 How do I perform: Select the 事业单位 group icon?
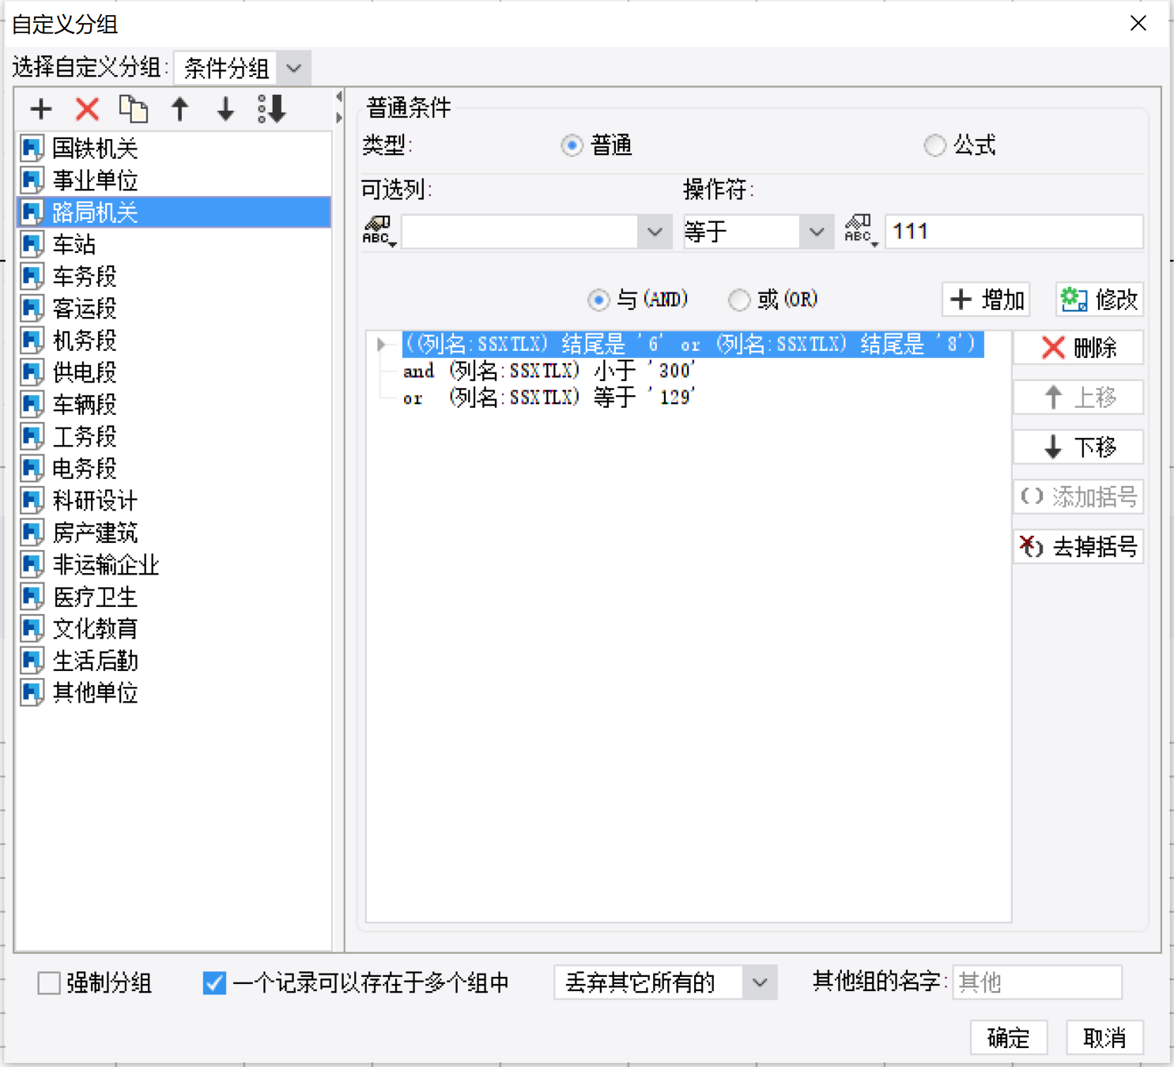(32, 180)
